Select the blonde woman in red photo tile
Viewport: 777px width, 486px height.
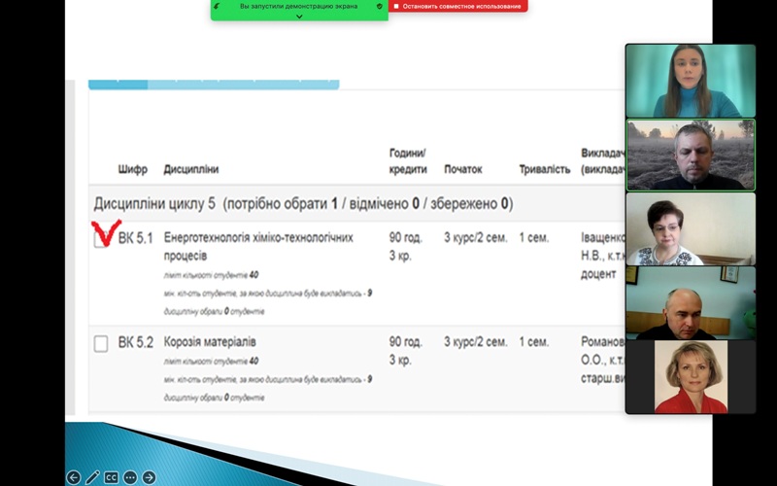click(x=691, y=376)
